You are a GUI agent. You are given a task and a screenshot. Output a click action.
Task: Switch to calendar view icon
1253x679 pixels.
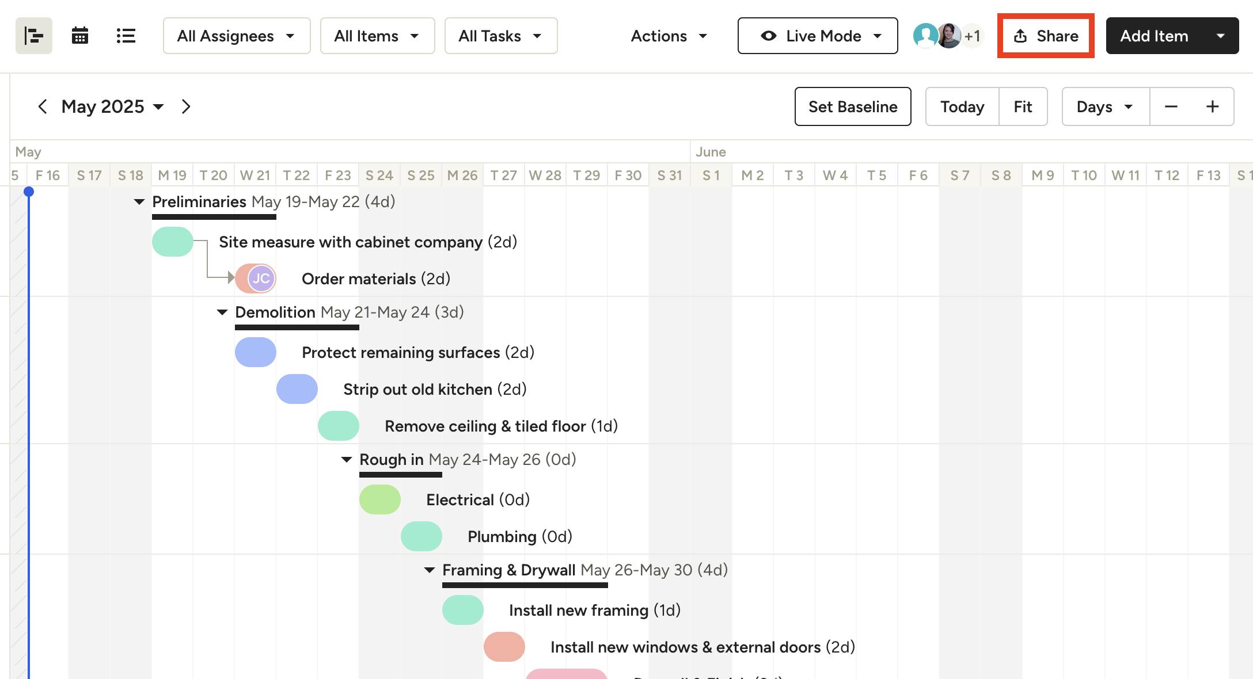coord(79,36)
